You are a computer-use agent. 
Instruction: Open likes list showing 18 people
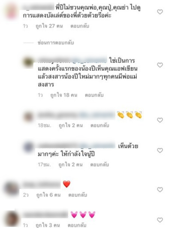(64, 95)
